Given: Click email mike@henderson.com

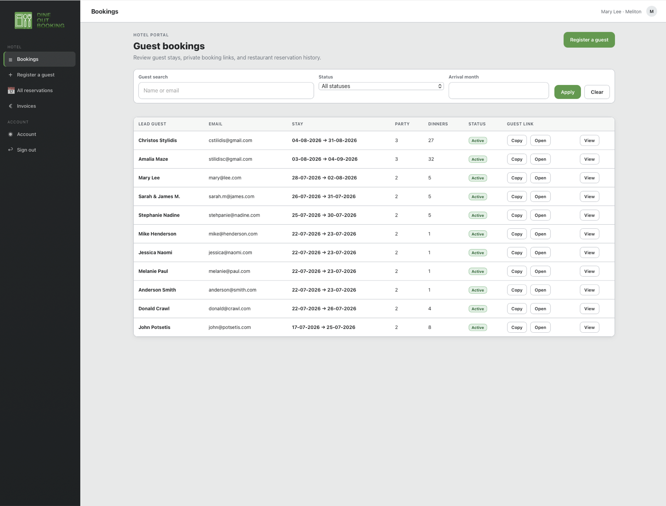Looking at the screenshot, I should click(233, 234).
